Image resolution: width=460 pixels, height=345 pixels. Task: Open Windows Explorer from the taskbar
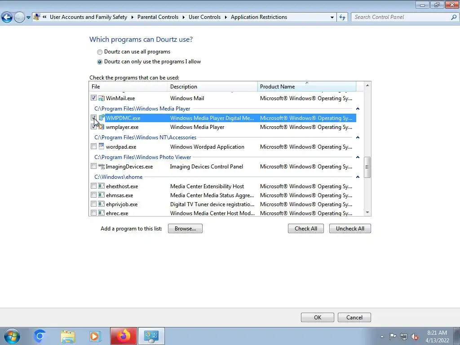(x=68, y=336)
